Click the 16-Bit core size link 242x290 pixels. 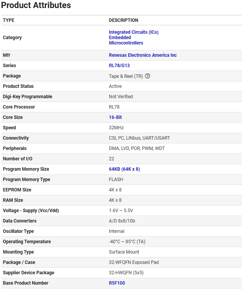tap(115, 117)
